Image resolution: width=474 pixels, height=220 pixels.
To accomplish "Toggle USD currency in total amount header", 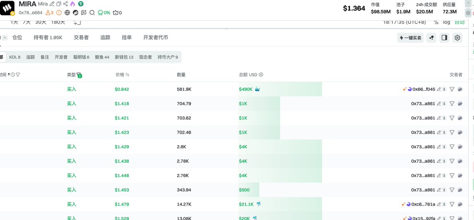I will point(261,75).
